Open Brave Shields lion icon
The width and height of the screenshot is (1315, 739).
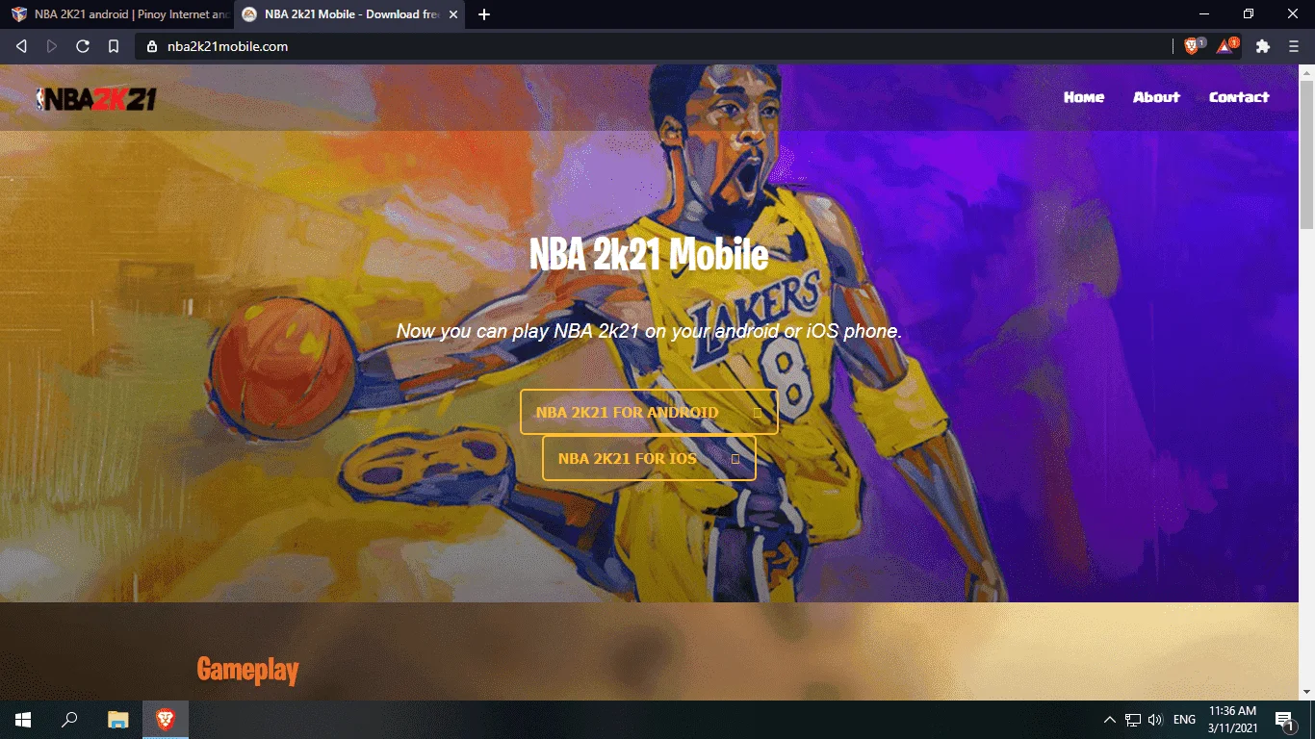(1193, 46)
